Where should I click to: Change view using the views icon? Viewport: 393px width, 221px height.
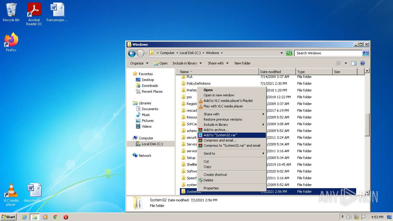pos(338,63)
